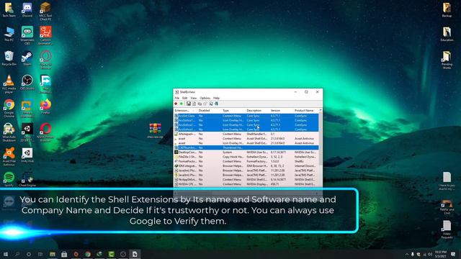461x259 pixels.
Task: Show hidden system tray icons chevron
Action: click(407, 254)
